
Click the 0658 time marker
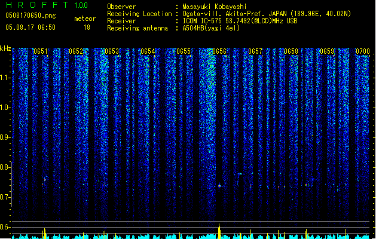click(x=291, y=51)
